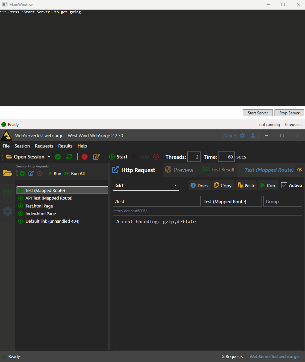Open Docs for the request
305x362 pixels.
[200, 185]
